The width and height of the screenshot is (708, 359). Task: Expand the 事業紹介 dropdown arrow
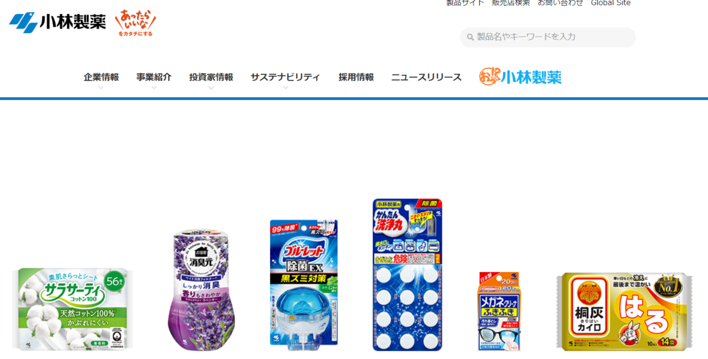(154, 88)
